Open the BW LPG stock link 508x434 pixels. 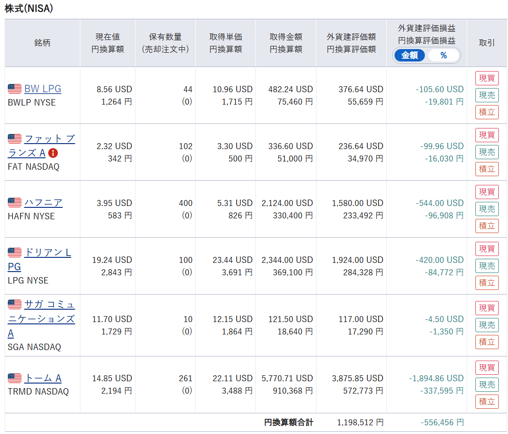pos(43,89)
